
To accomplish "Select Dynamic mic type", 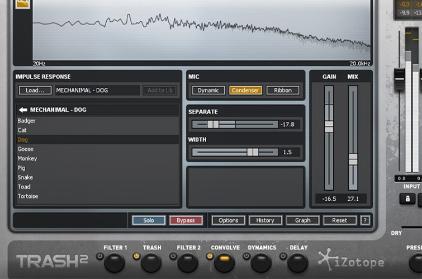I will 208,90.
